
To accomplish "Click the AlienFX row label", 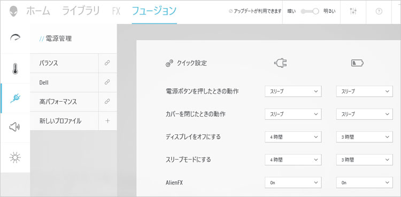I will 174,183.
